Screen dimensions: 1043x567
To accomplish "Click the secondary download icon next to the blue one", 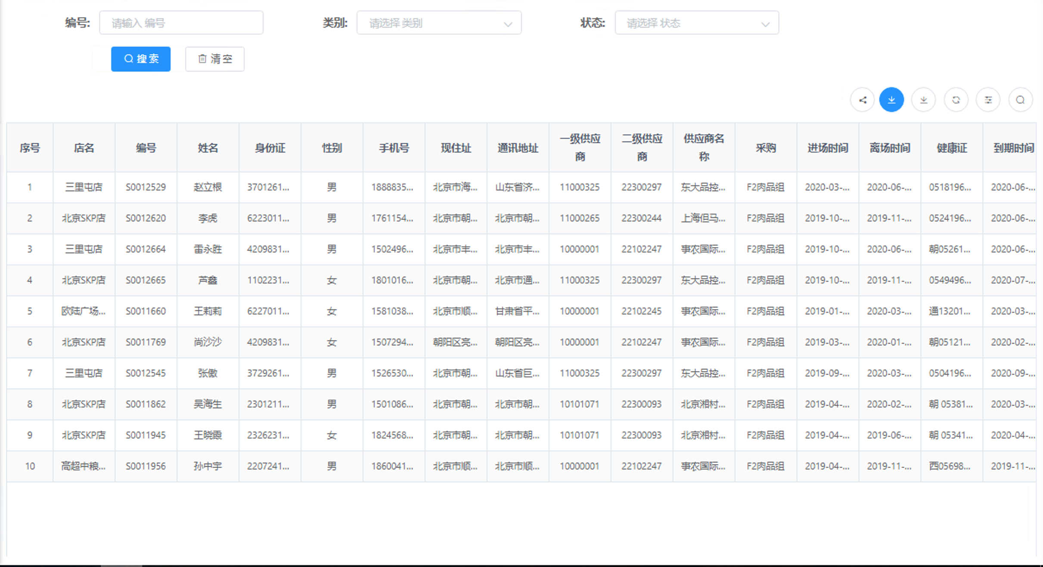I will (923, 100).
